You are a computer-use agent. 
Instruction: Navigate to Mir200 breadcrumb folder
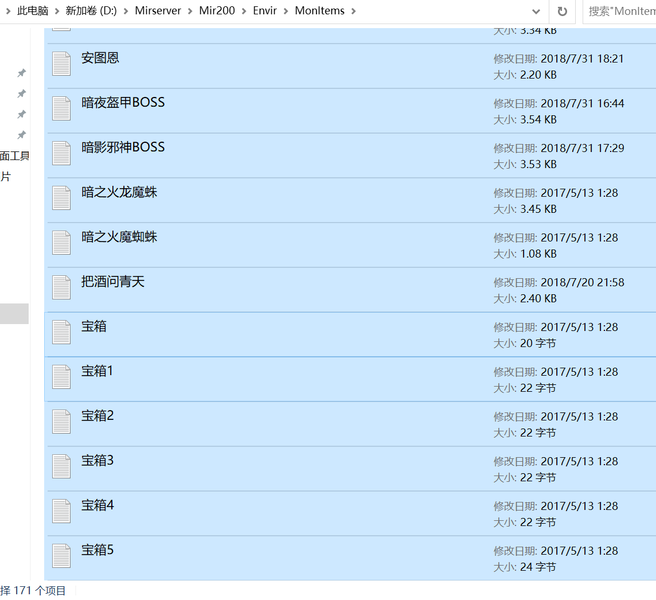tap(217, 11)
